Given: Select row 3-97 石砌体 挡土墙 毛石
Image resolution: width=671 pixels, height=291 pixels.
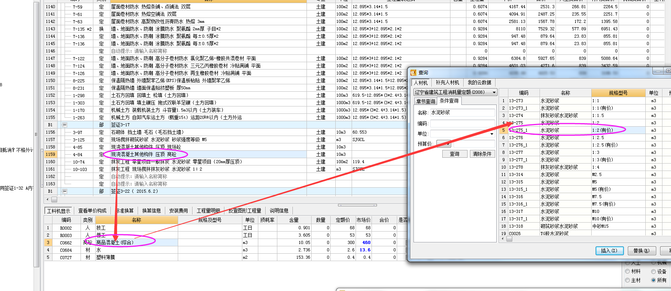Looking at the screenshot, I should [x=226, y=132].
